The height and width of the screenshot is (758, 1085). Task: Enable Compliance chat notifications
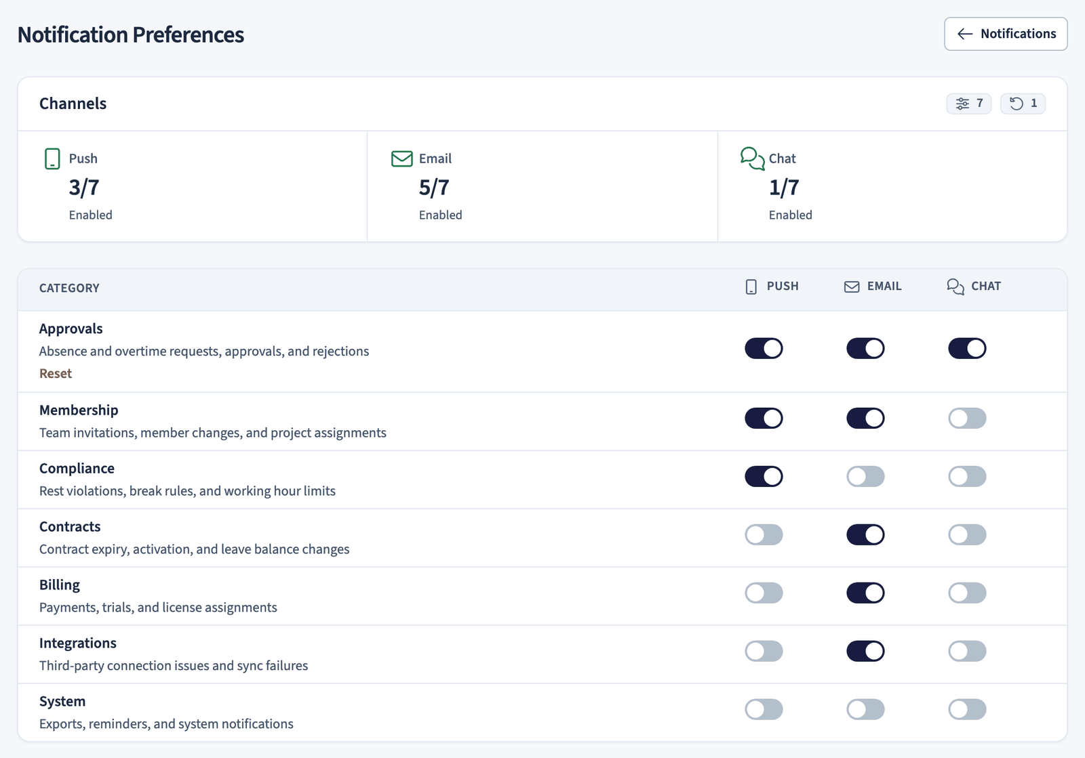[967, 476]
